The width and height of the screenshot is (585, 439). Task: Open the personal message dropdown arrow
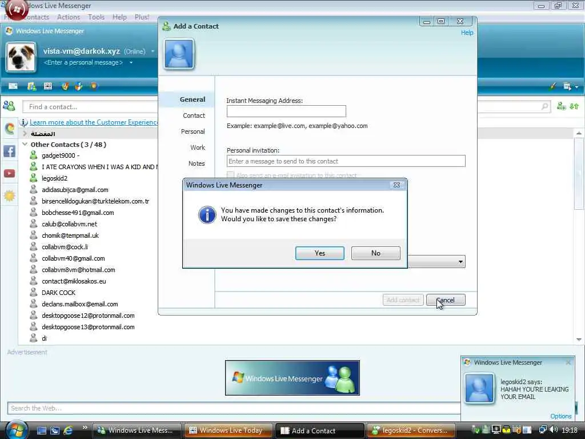coord(131,62)
